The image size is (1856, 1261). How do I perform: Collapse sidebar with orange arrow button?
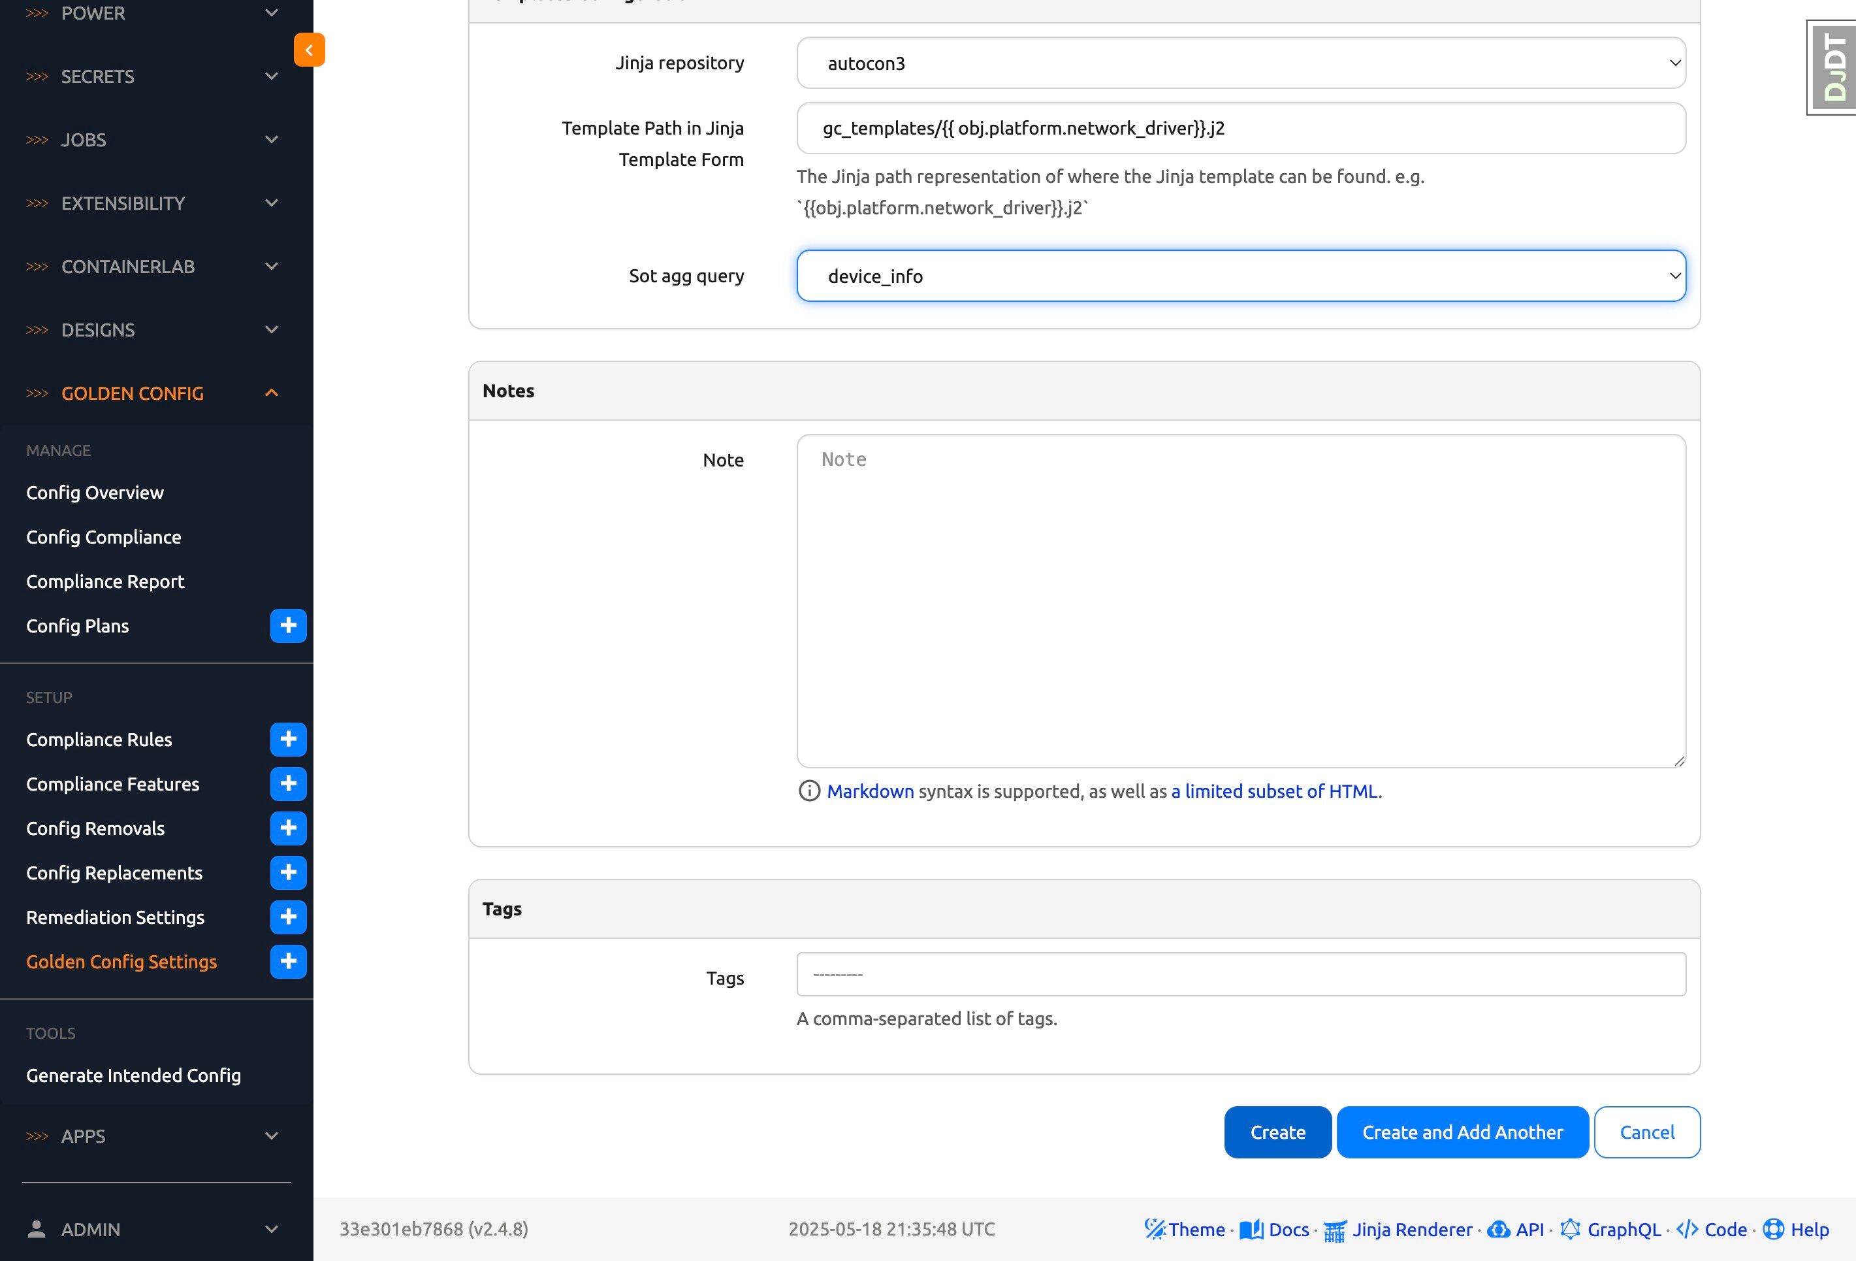click(309, 50)
